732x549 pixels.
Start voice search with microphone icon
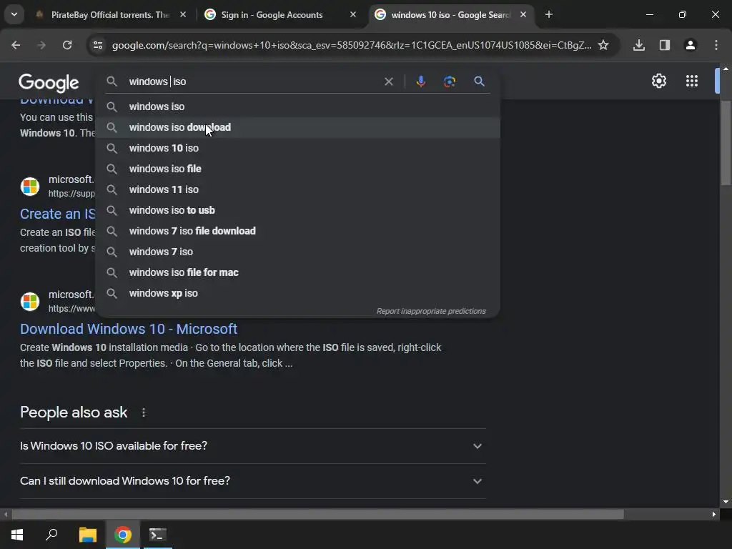[x=420, y=81]
